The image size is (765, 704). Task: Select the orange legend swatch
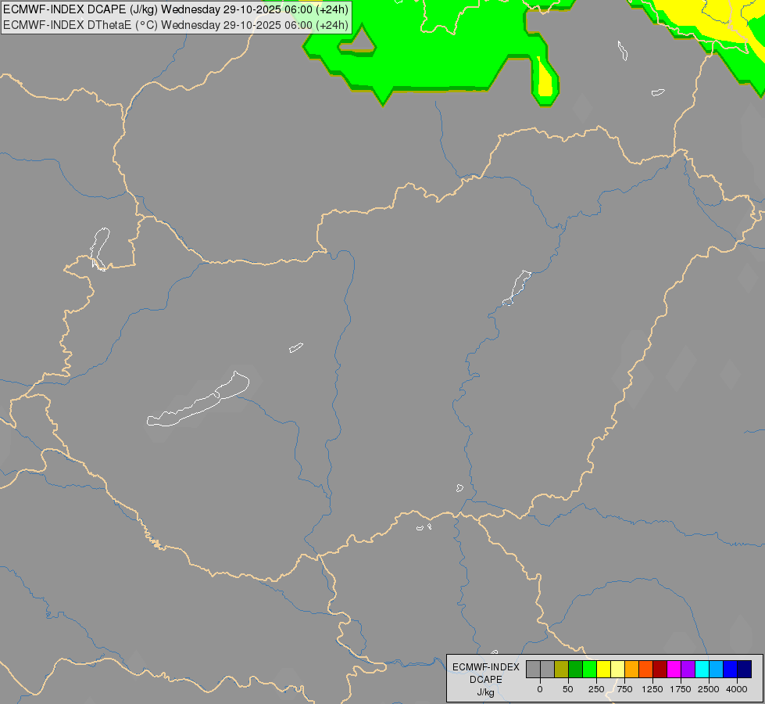632,670
